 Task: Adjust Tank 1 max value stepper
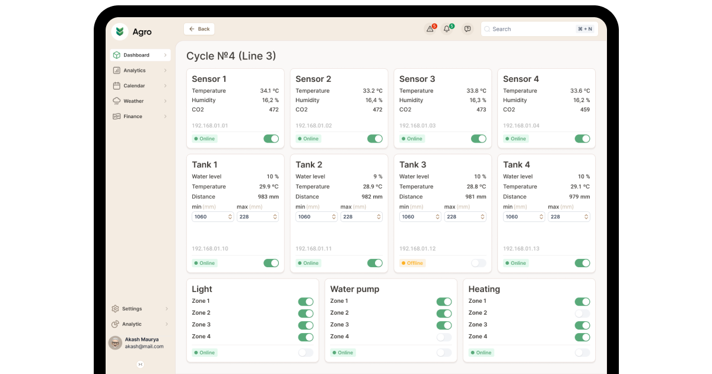pyautogui.click(x=275, y=217)
